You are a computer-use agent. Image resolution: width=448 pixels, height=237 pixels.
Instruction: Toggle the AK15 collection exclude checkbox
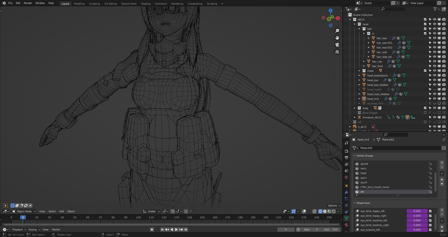point(425,20)
